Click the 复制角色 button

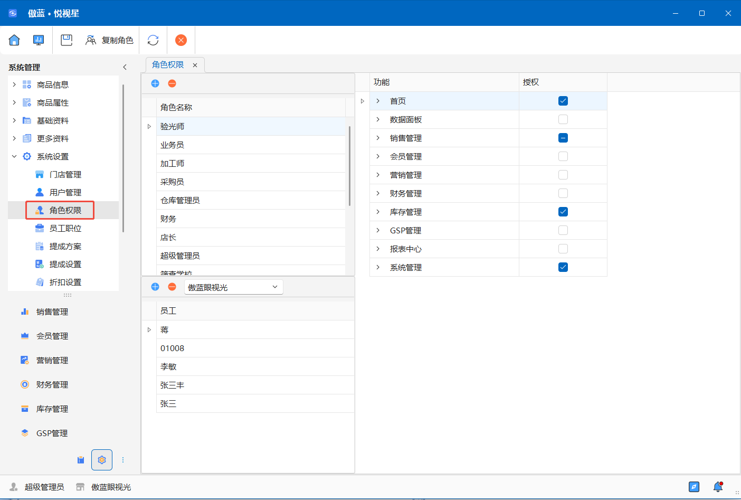[110, 40]
